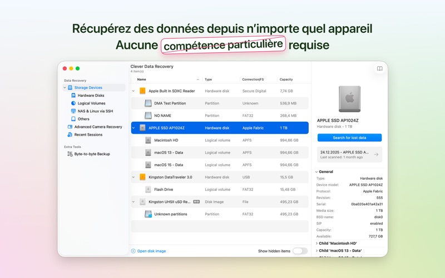This screenshot has height=278, width=445.
Task: Toggle the Show hidden items switch
Action: [300, 251]
